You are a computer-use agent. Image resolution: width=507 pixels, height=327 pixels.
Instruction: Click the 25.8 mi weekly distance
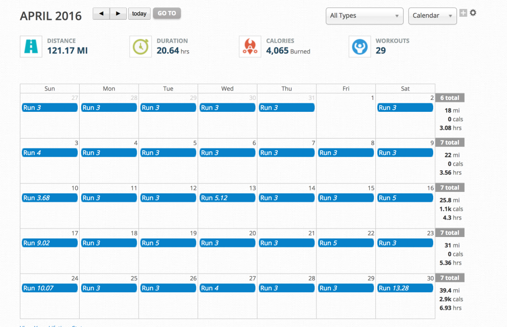[x=450, y=200]
